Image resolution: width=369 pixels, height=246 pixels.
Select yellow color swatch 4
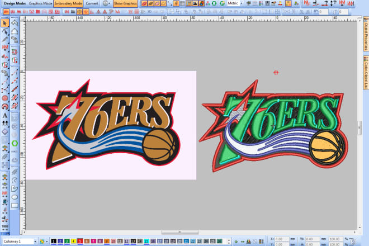point(73,242)
